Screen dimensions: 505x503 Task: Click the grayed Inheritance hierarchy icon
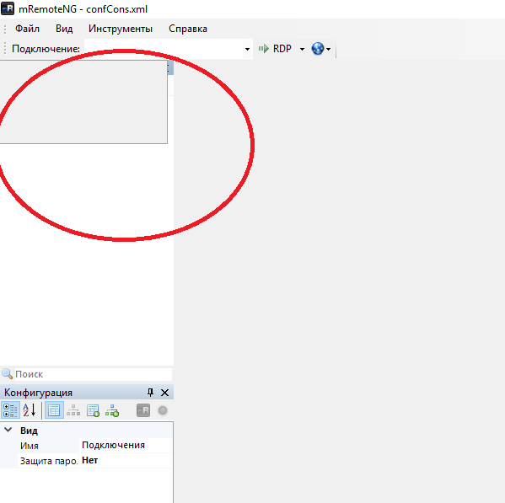73,410
